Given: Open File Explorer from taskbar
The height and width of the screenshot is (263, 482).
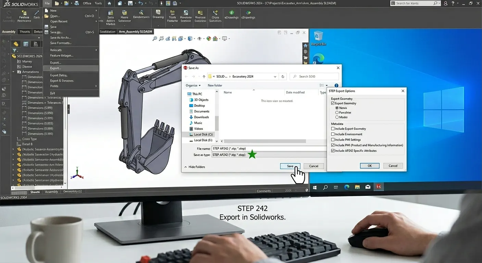Looking at the screenshot, I should tap(357, 187).
